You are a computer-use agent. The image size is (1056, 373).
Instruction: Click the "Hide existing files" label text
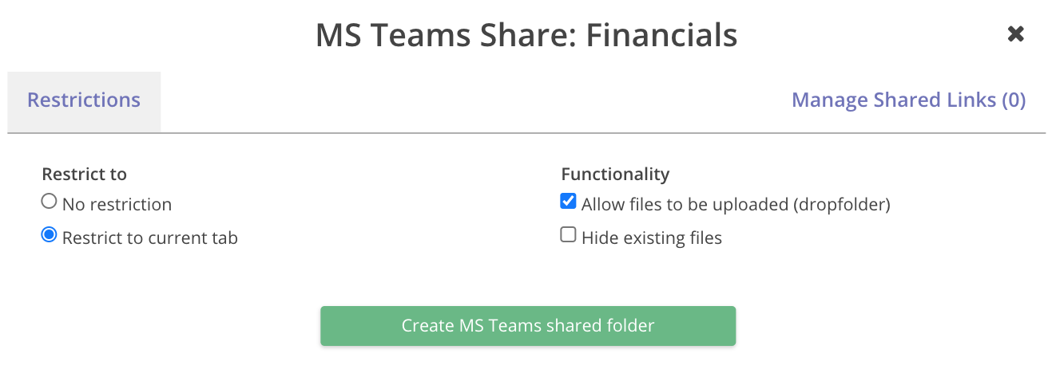(x=652, y=238)
